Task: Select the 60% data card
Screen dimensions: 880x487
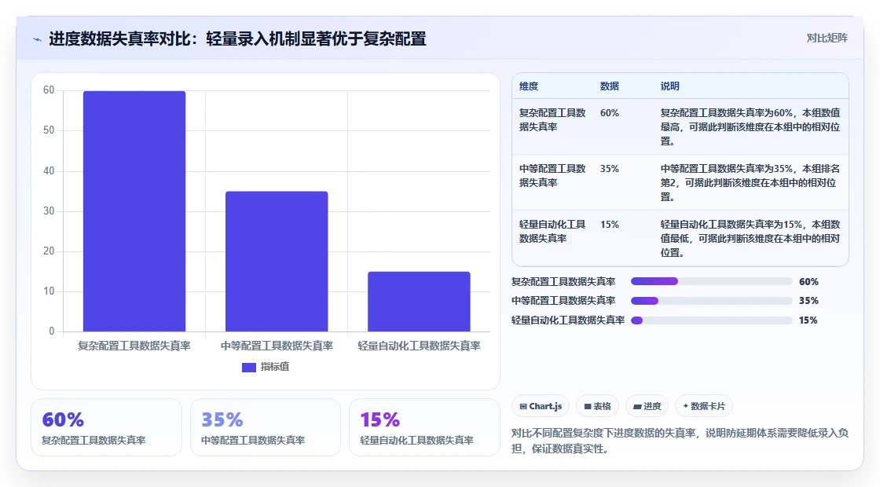Action: [107, 427]
